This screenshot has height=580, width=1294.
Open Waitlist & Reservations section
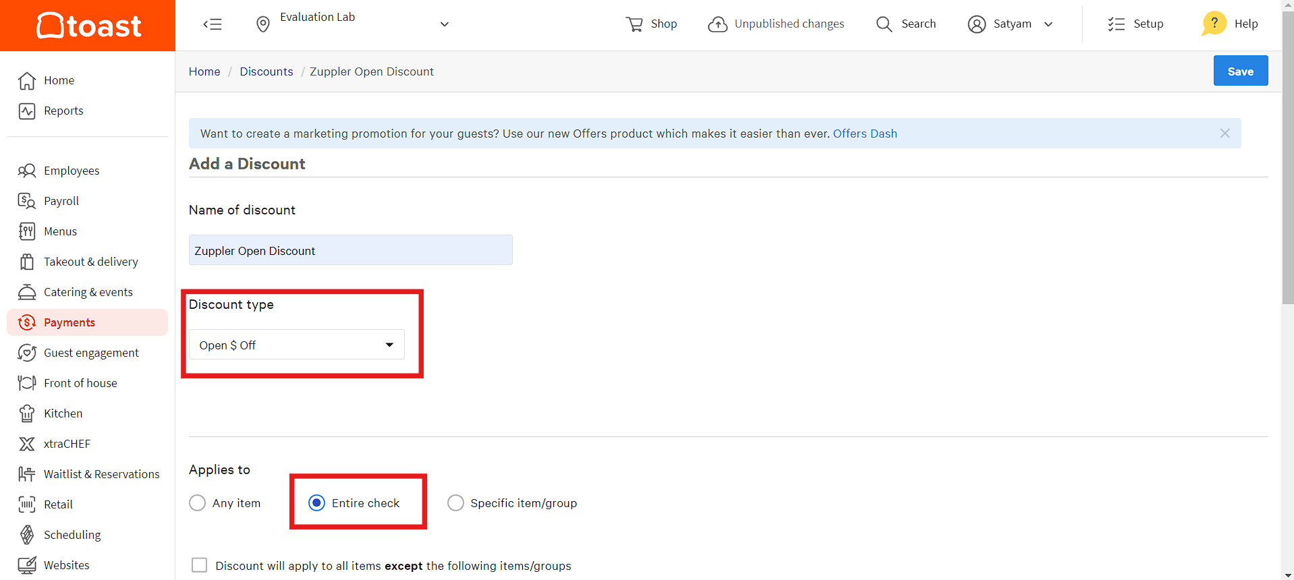tap(101, 474)
